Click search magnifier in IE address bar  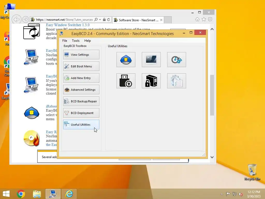(96, 20)
